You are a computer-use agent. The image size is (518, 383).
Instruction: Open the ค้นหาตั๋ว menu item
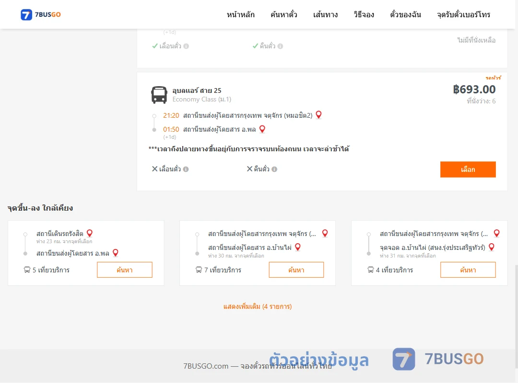coord(284,14)
